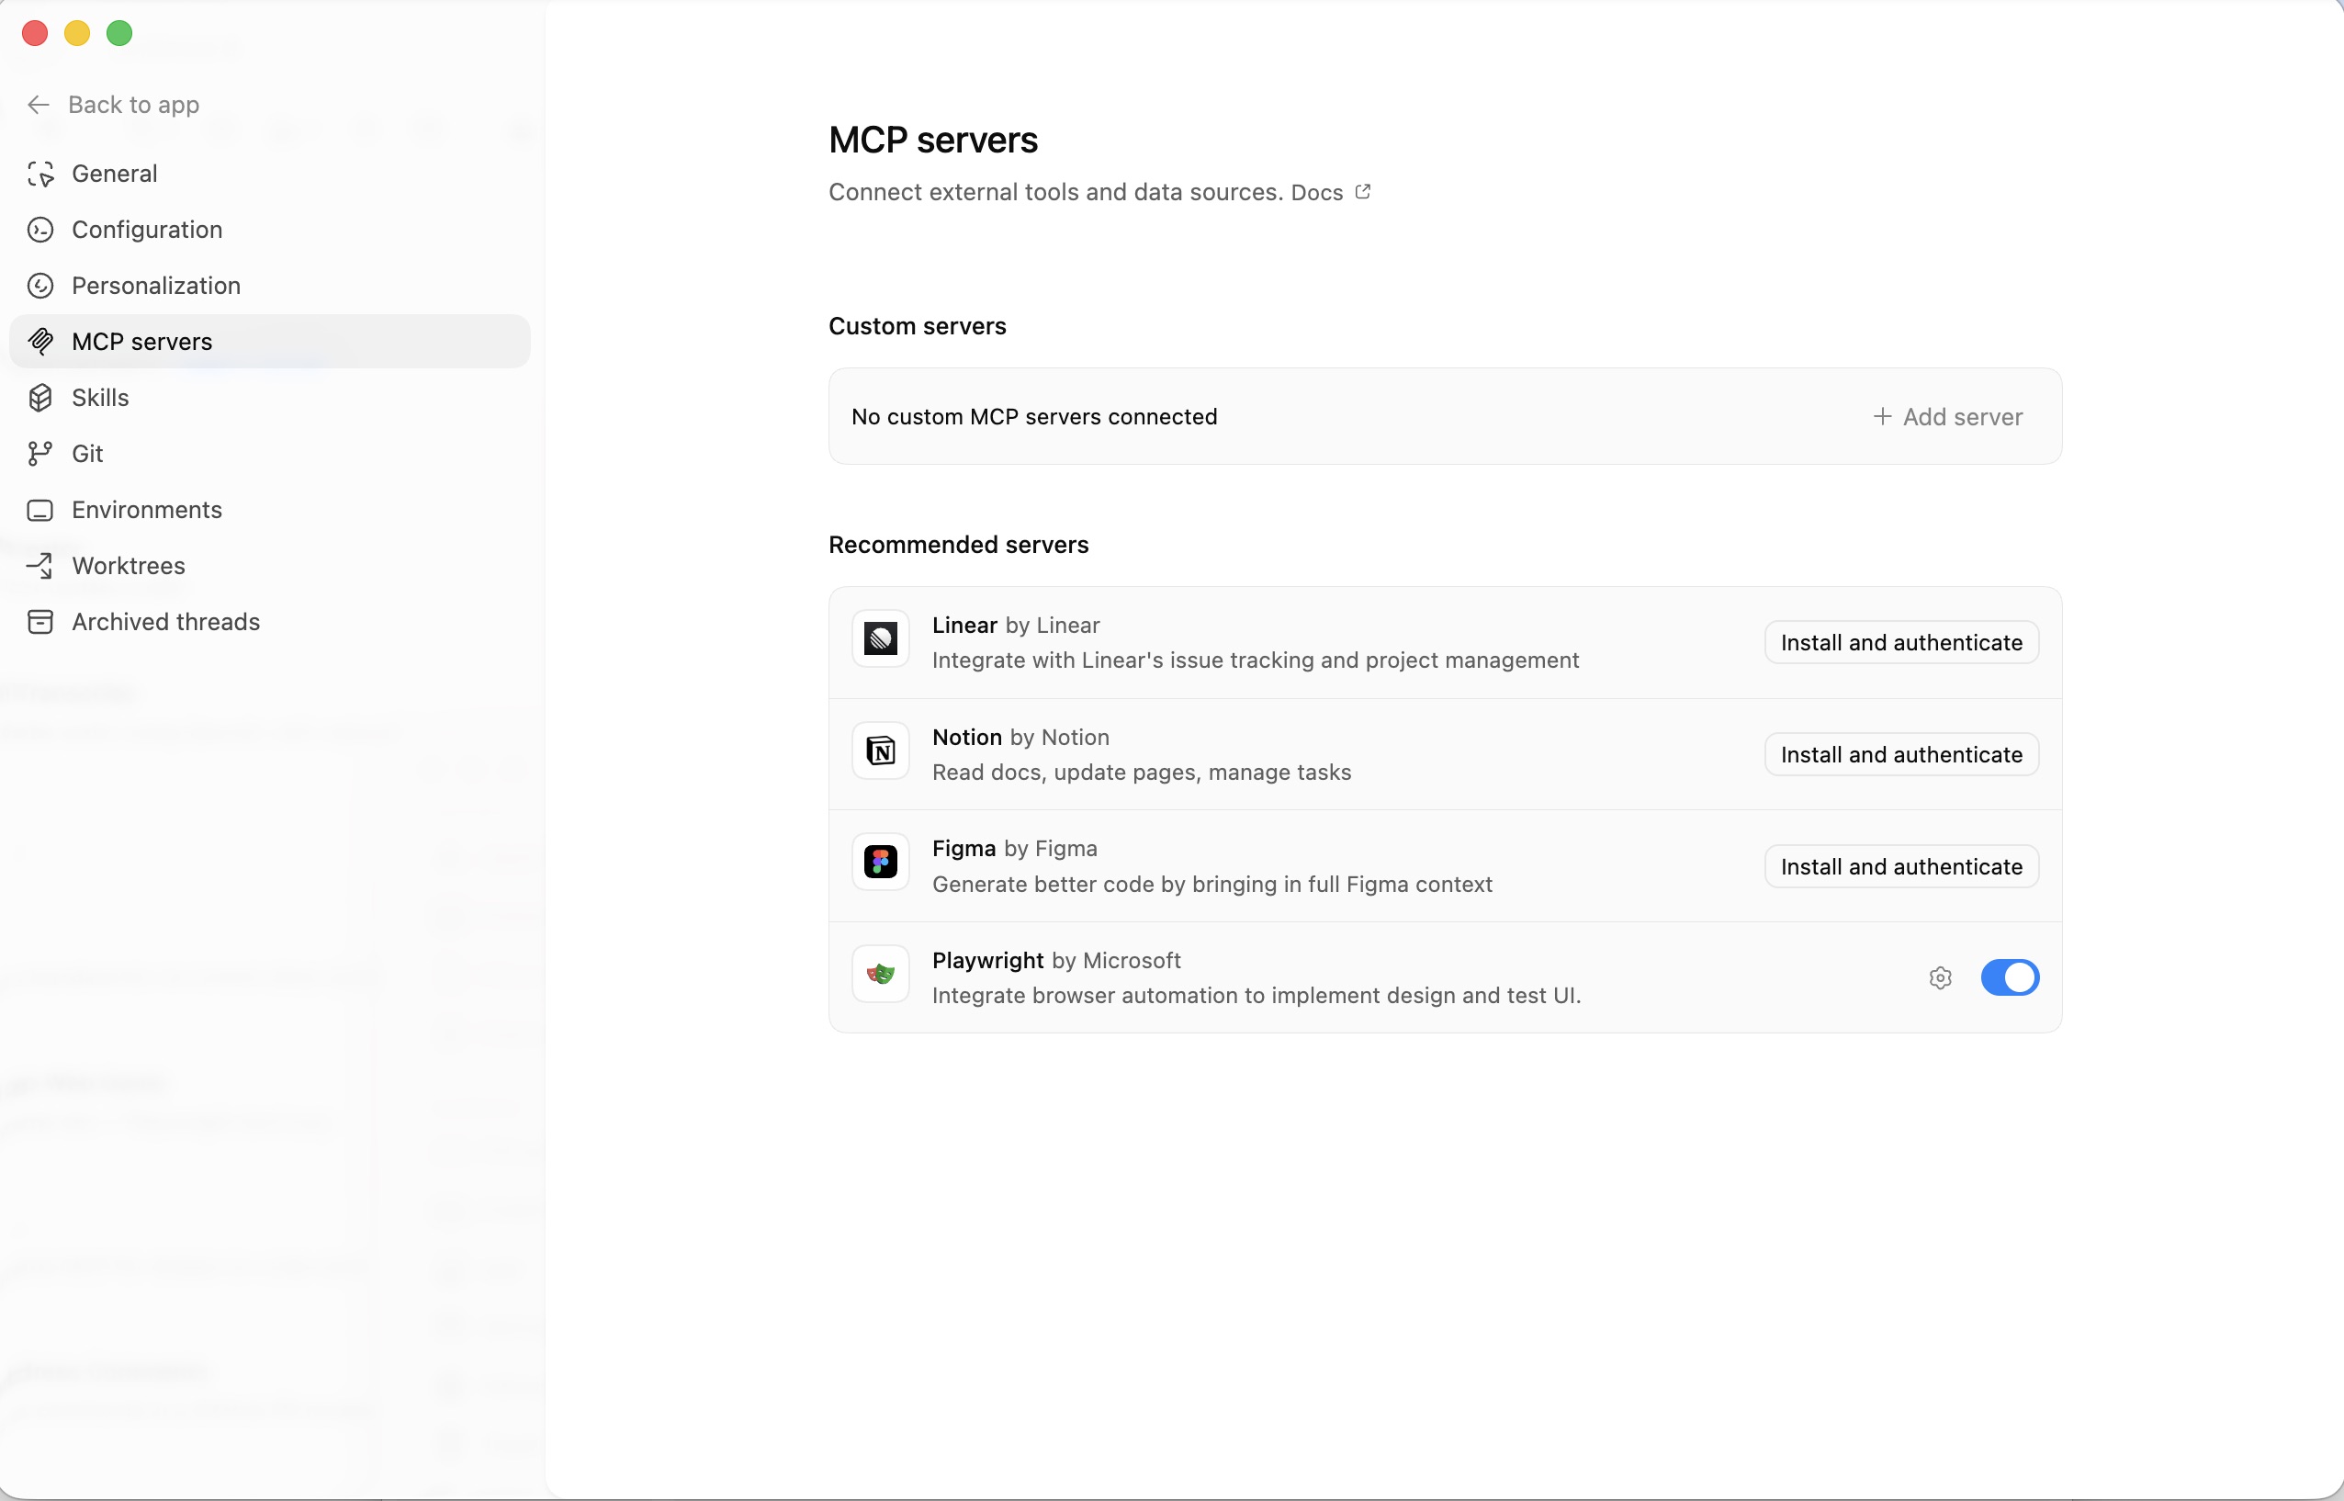Install and authenticate Linear
The height and width of the screenshot is (1501, 2344).
(1900, 641)
